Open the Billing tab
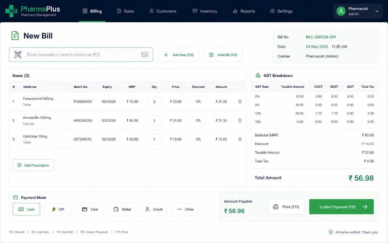This screenshot has width=388, height=243. tap(92, 11)
